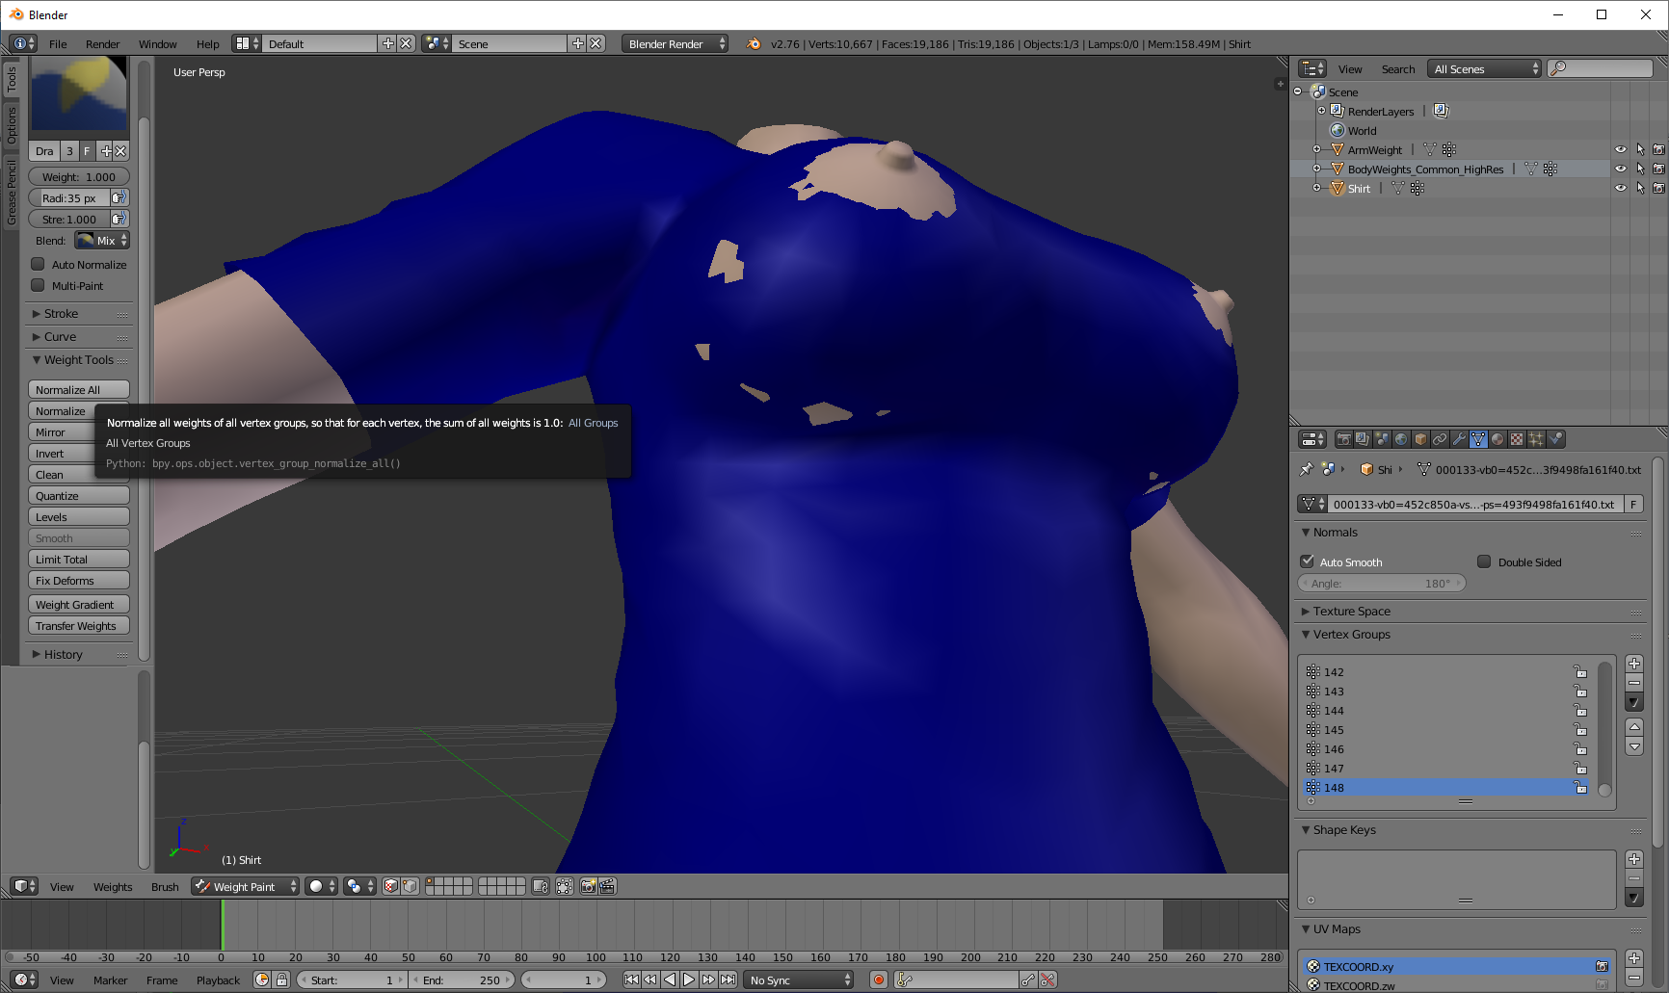The width and height of the screenshot is (1669, 993).
Task: Add a new shape key
Action: coord(1634,859)
